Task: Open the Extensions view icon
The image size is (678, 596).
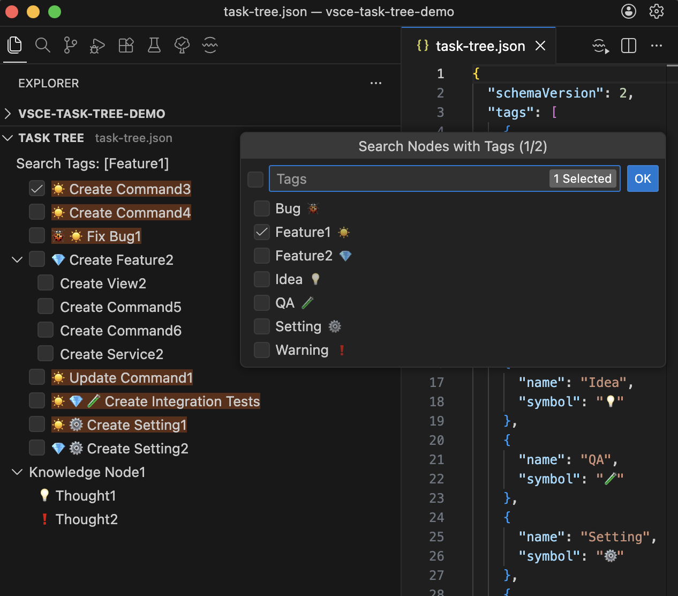Action: coord(126,46)
